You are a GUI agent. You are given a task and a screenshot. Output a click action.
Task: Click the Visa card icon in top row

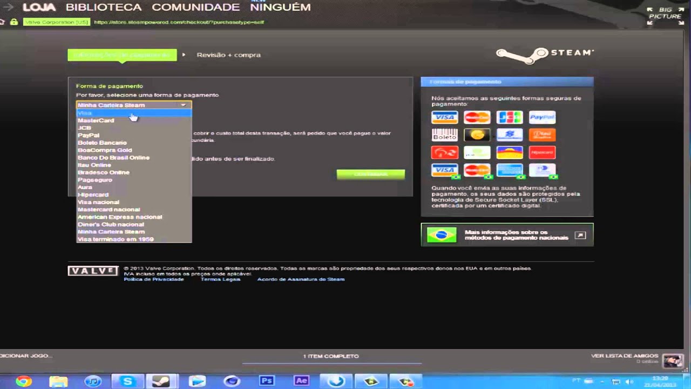coord(444,117)
